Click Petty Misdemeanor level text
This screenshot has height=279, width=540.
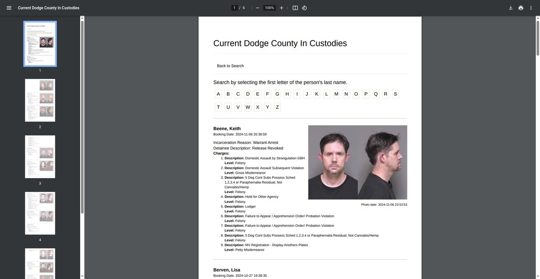coord(244,250)
